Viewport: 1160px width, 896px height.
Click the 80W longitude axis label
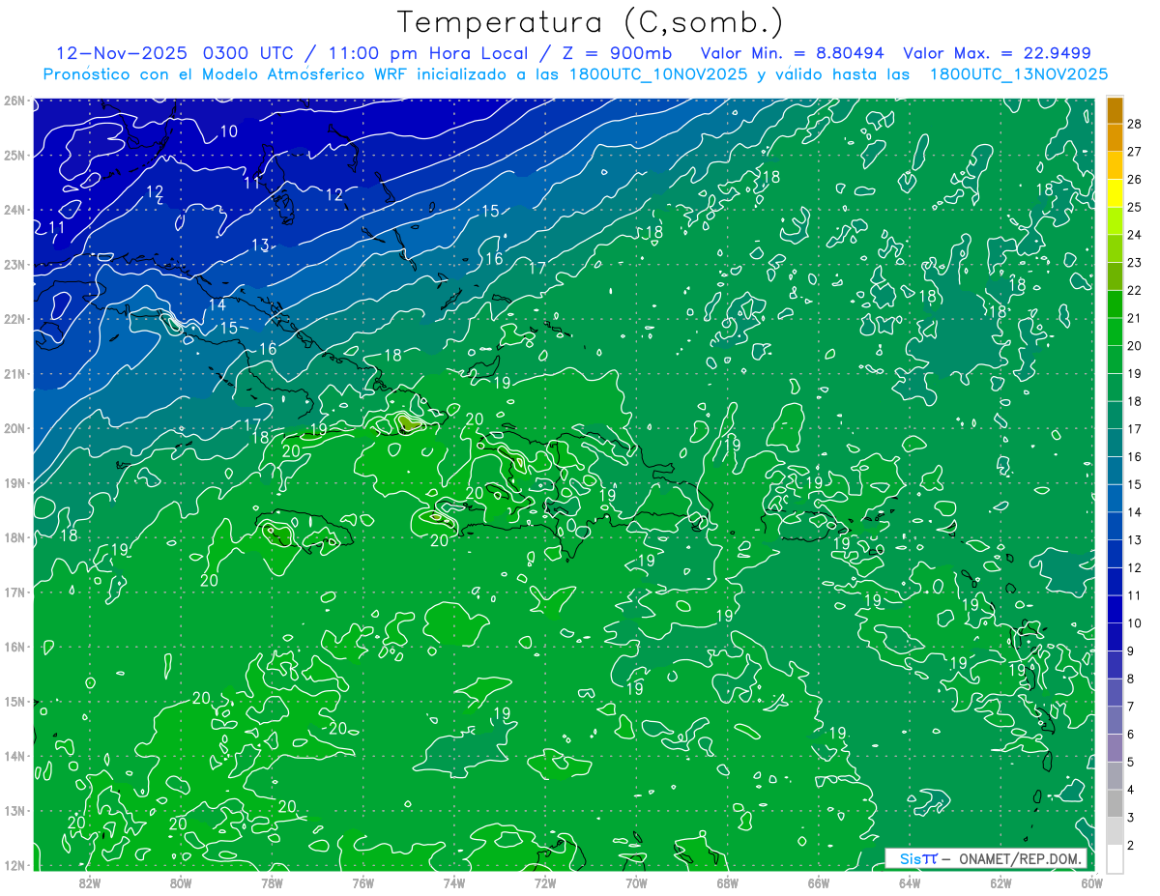(x=181, y=882)
